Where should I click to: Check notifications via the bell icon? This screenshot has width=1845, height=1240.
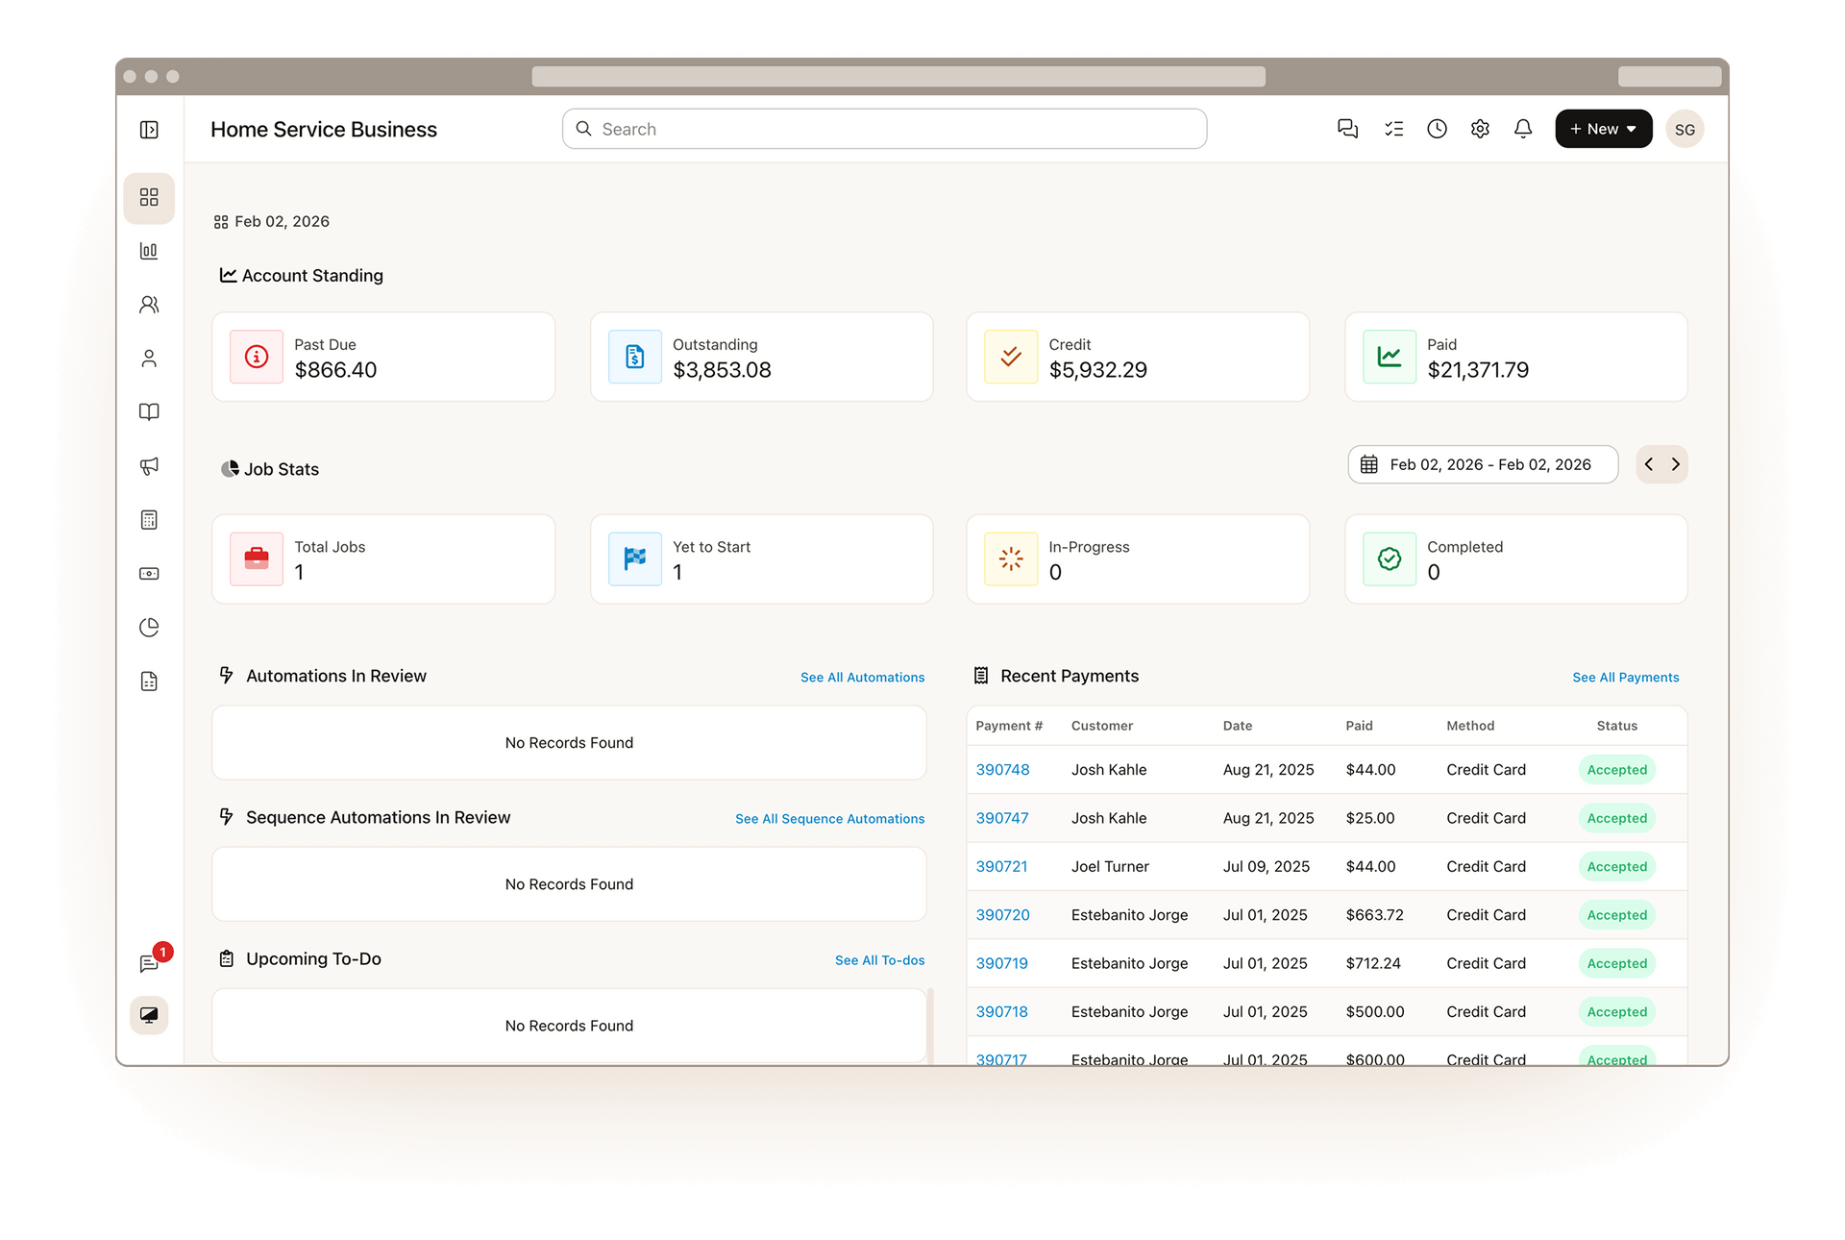[x=1523, y=128]
